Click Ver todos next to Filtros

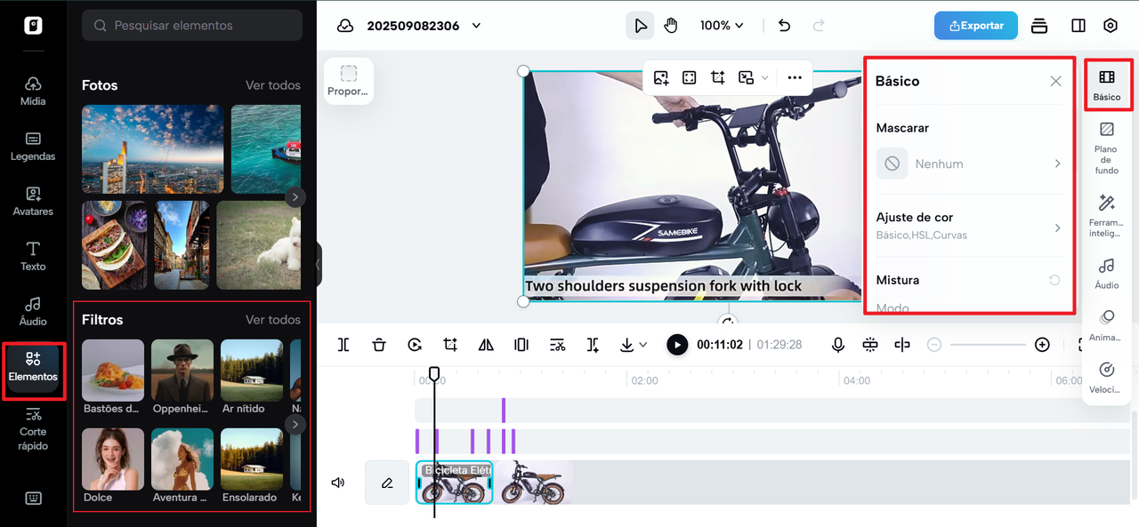pyautogui.click(x=273, y=320)
